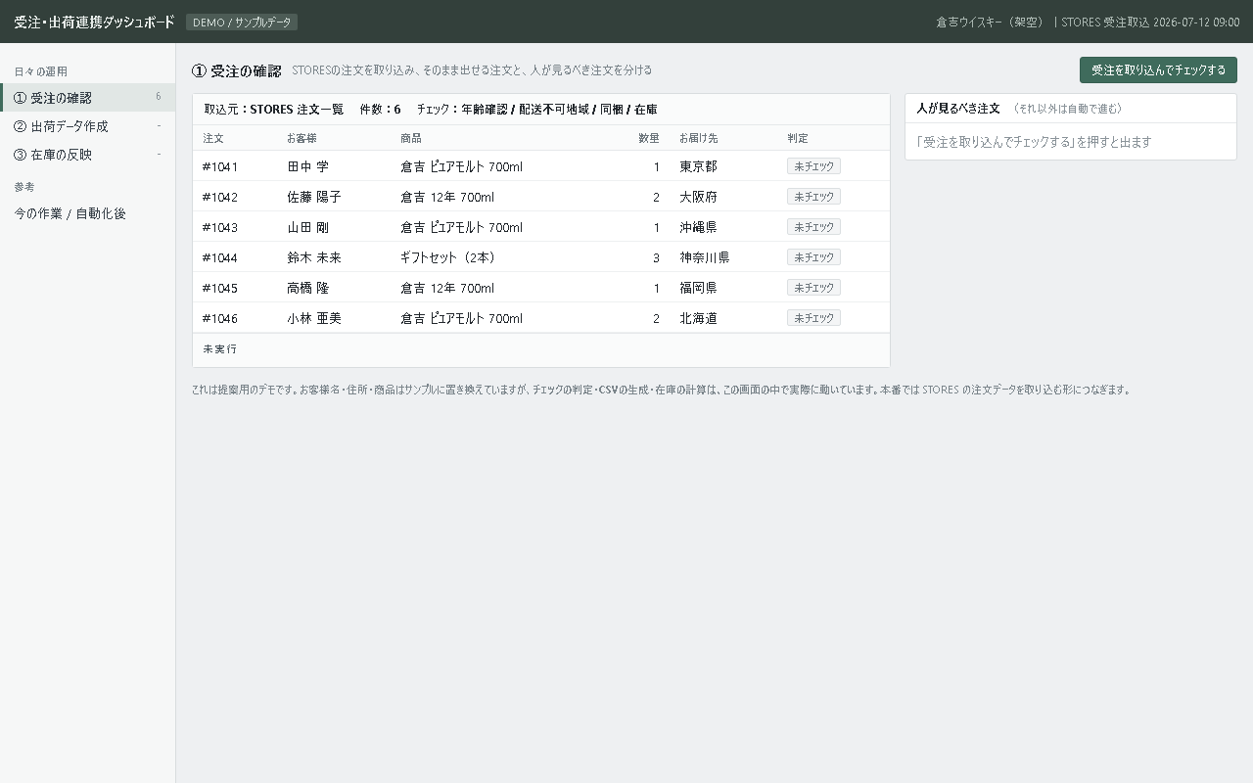This screenshot has height=783, width=1253.
Task: Click destination 東京都
Action: pyautogui.click(x=698, y=167)
